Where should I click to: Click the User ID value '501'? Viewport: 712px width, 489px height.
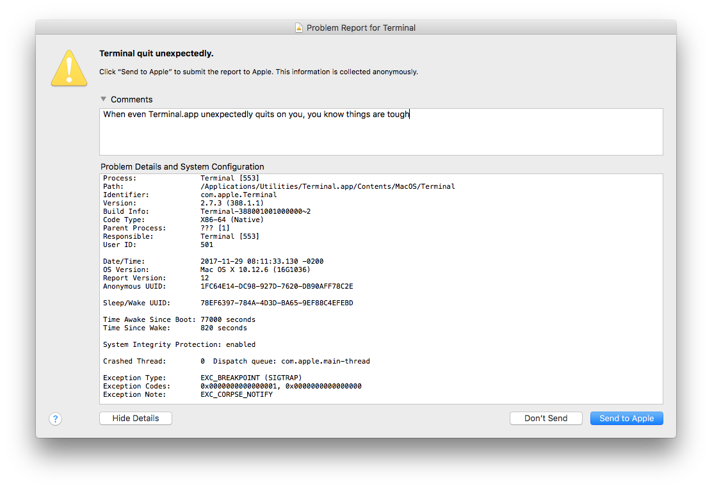207,245
